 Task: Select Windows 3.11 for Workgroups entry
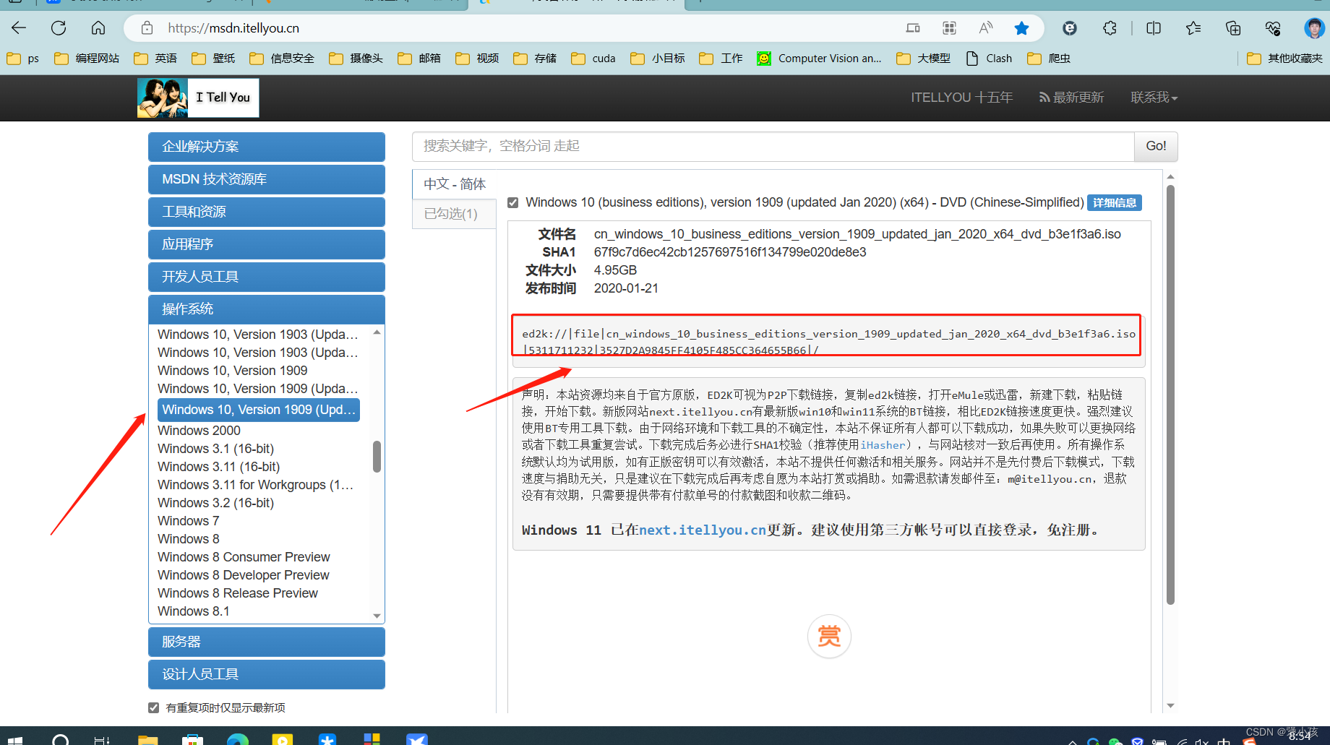(255, 485)
